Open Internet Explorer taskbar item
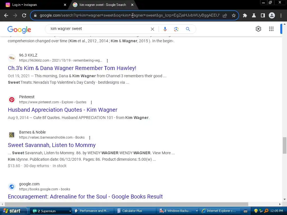Image resolution: width=287 pixels, height=215 pixels. click(220, 211)
